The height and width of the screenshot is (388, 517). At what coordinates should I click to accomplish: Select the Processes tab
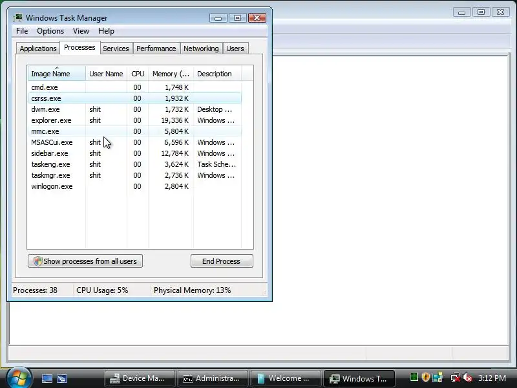79,47
